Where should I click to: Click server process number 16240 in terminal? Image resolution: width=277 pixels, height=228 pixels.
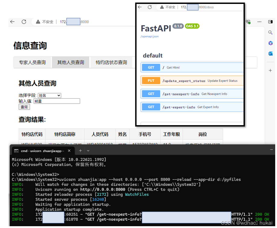tap(98, 199)
